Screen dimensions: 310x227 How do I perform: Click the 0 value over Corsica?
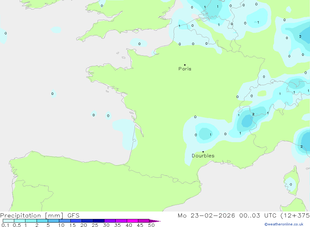point(291,185)
